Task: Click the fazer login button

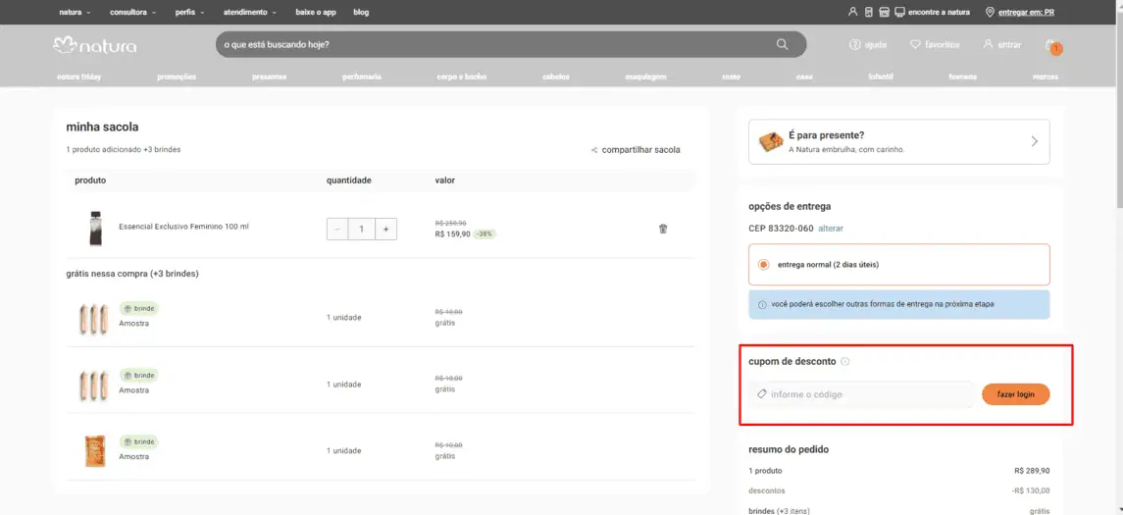Action: point(1015,394)
